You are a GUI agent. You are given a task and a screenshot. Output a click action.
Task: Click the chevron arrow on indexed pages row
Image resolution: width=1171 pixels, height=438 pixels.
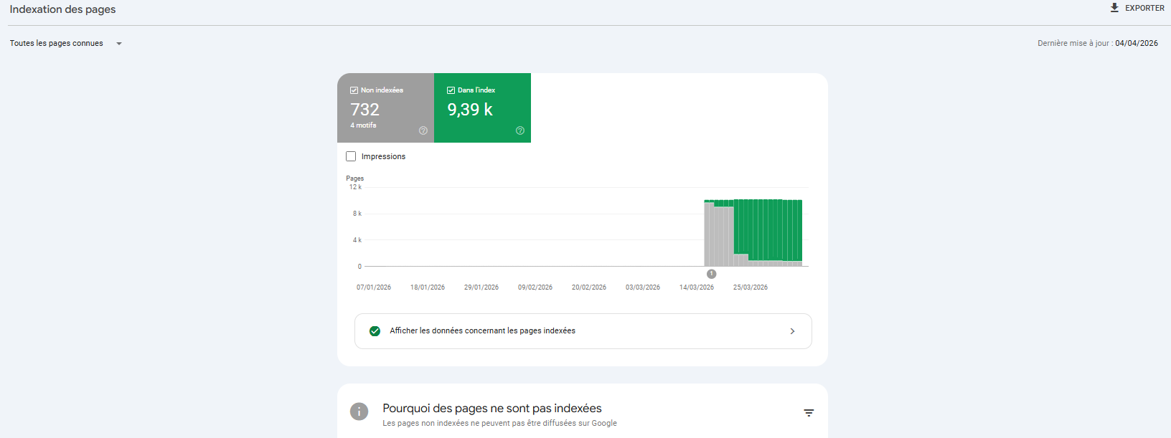pyautogui.click(x=792, y=331)
